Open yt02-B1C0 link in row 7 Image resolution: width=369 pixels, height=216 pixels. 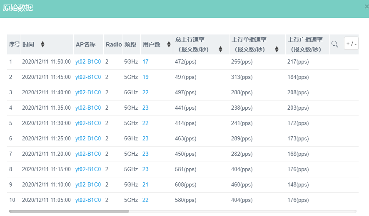88,154
